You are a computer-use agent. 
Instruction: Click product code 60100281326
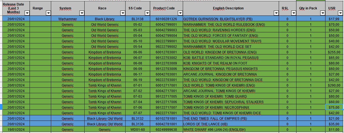(x=166, y=19)
